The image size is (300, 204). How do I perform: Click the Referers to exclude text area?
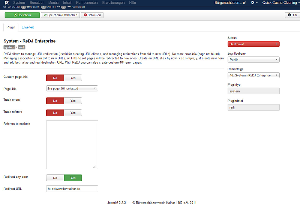tap(72, 144)
